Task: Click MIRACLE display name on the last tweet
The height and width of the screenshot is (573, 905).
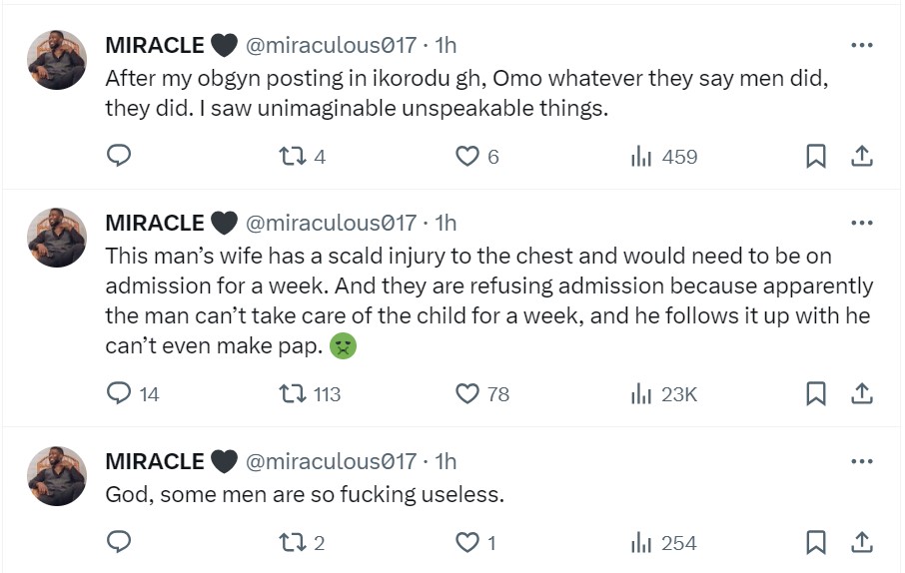Action: 155,461
